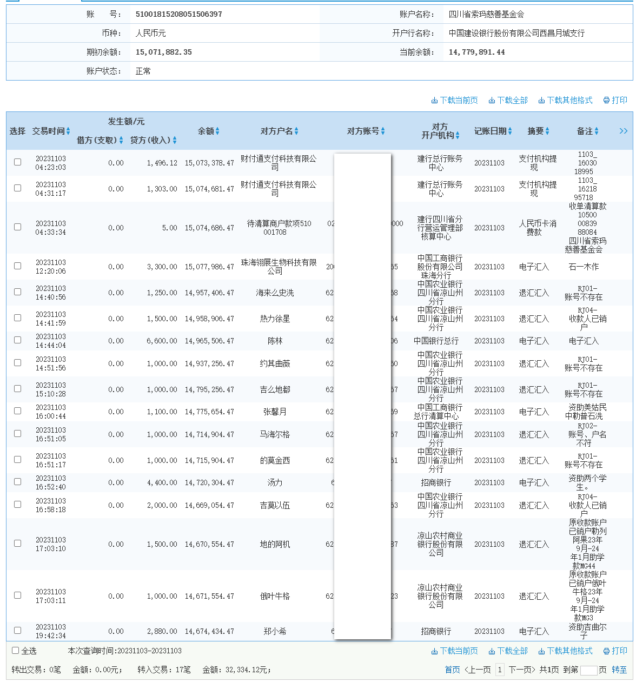This screenshot has height=682, width=636.
Task: Click bottom 下载其他格式 link
Action: point(565,651)
